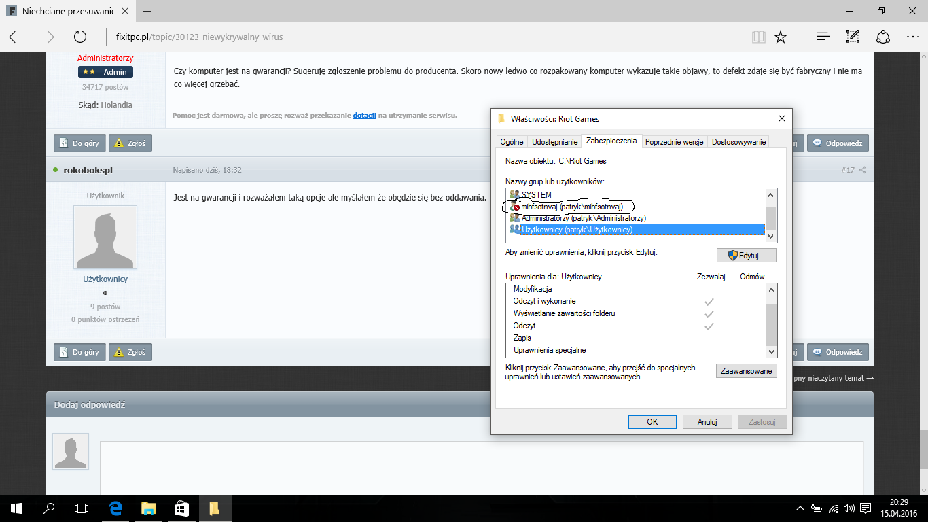928x522 pixels.
Task: Click Anuluj to cancel the dialog
Action: tap(707, 421)
